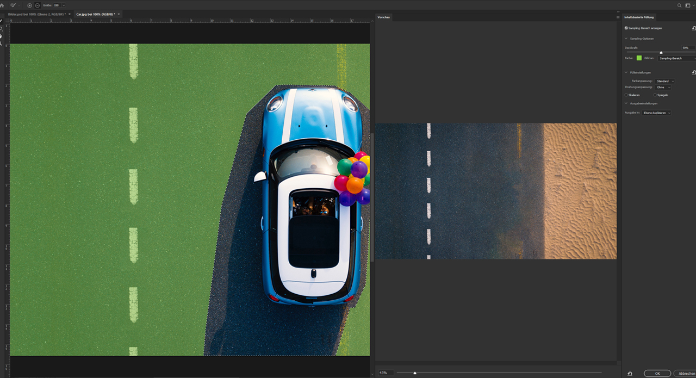This screenshot has width=696, height=378.
Task: Click the OK button
Action: (x=657, y=374)
